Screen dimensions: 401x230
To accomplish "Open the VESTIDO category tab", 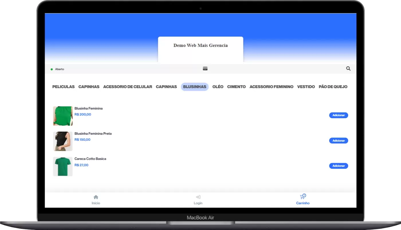I will pos(306,87).
